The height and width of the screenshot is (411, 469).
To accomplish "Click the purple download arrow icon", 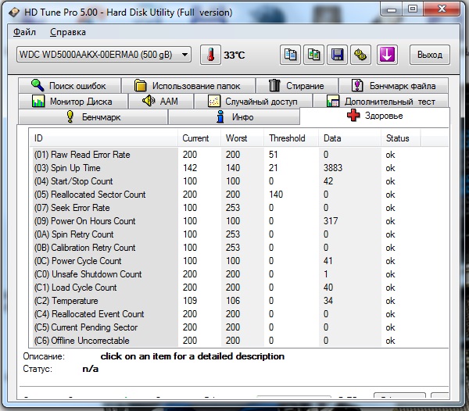I will [387, 55].
